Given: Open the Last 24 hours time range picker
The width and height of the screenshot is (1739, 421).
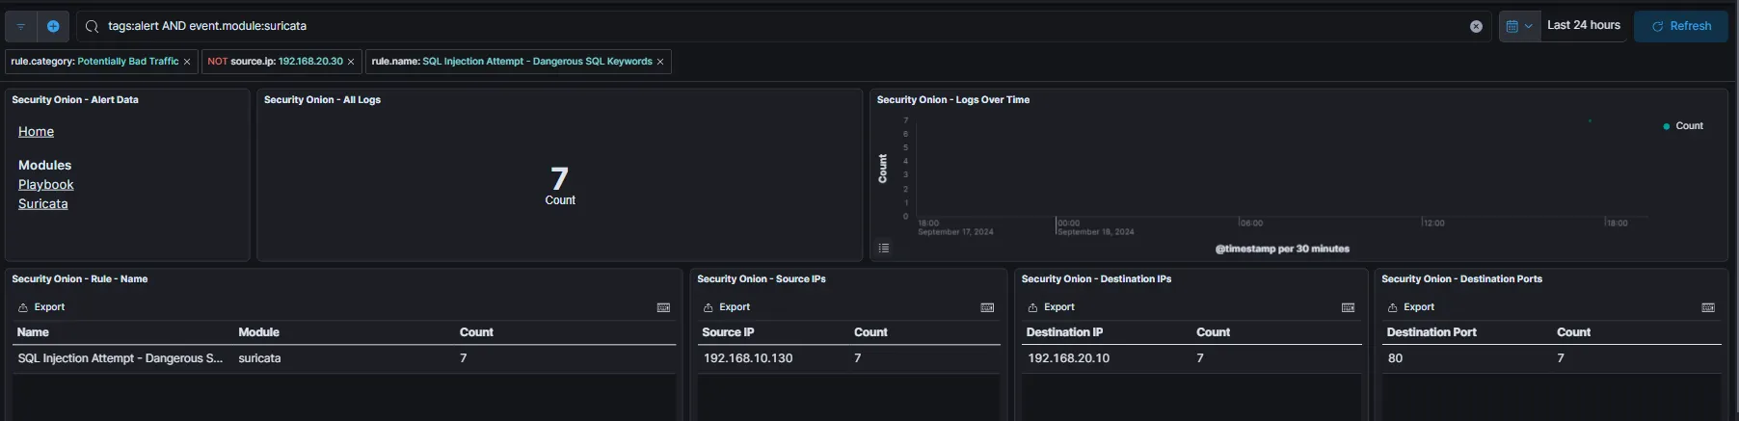Looking at the screenshot, I should coord(1583,26).
